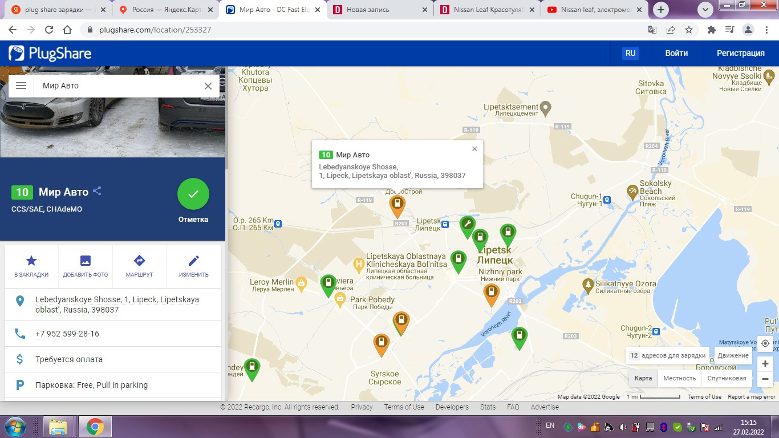779x438 pixels.
Task: Zoom out on the map
Action: pyautogui.click(x=765, y=379)
